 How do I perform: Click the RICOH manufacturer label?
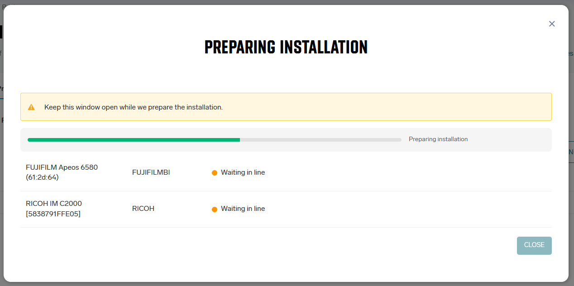pyautogui.click(x=143, y=209)
